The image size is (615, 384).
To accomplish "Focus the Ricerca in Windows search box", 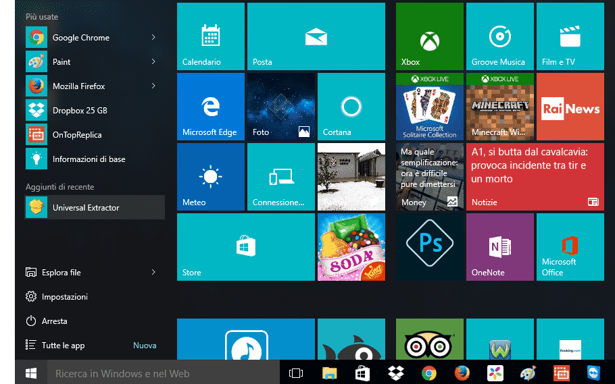I will point(164,373).
